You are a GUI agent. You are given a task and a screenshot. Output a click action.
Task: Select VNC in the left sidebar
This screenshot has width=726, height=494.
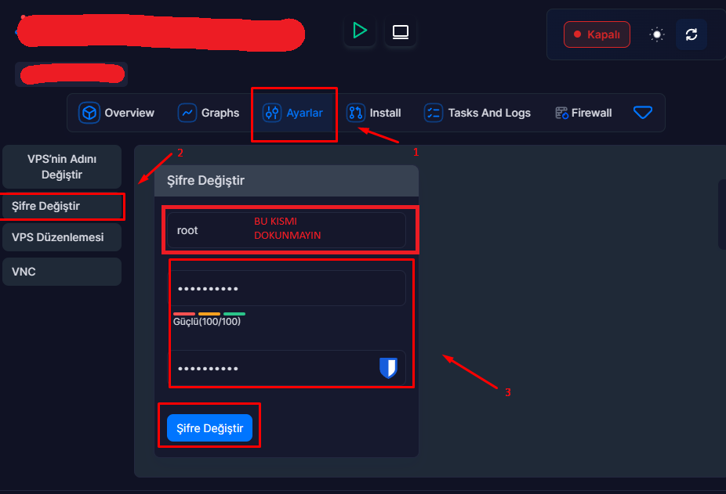[x=62, y=272]
